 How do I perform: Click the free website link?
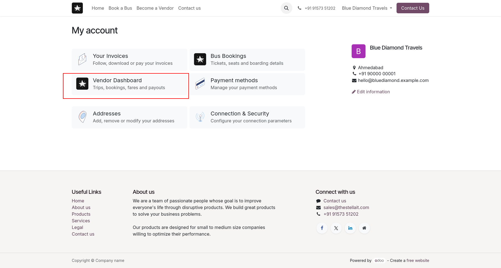point(418,261)
